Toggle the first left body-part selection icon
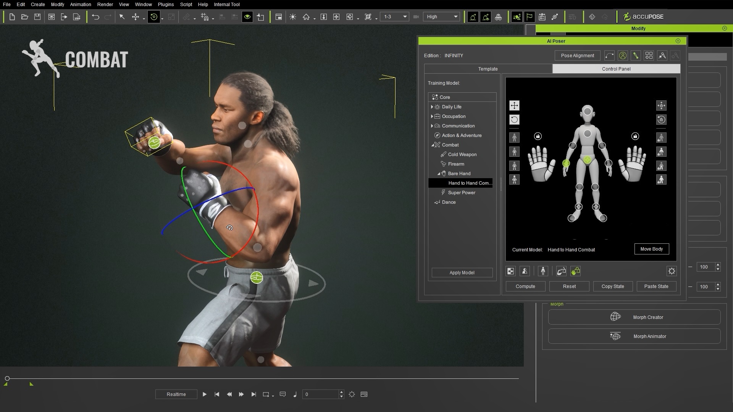Screen dimensions: 733x412 514,137
